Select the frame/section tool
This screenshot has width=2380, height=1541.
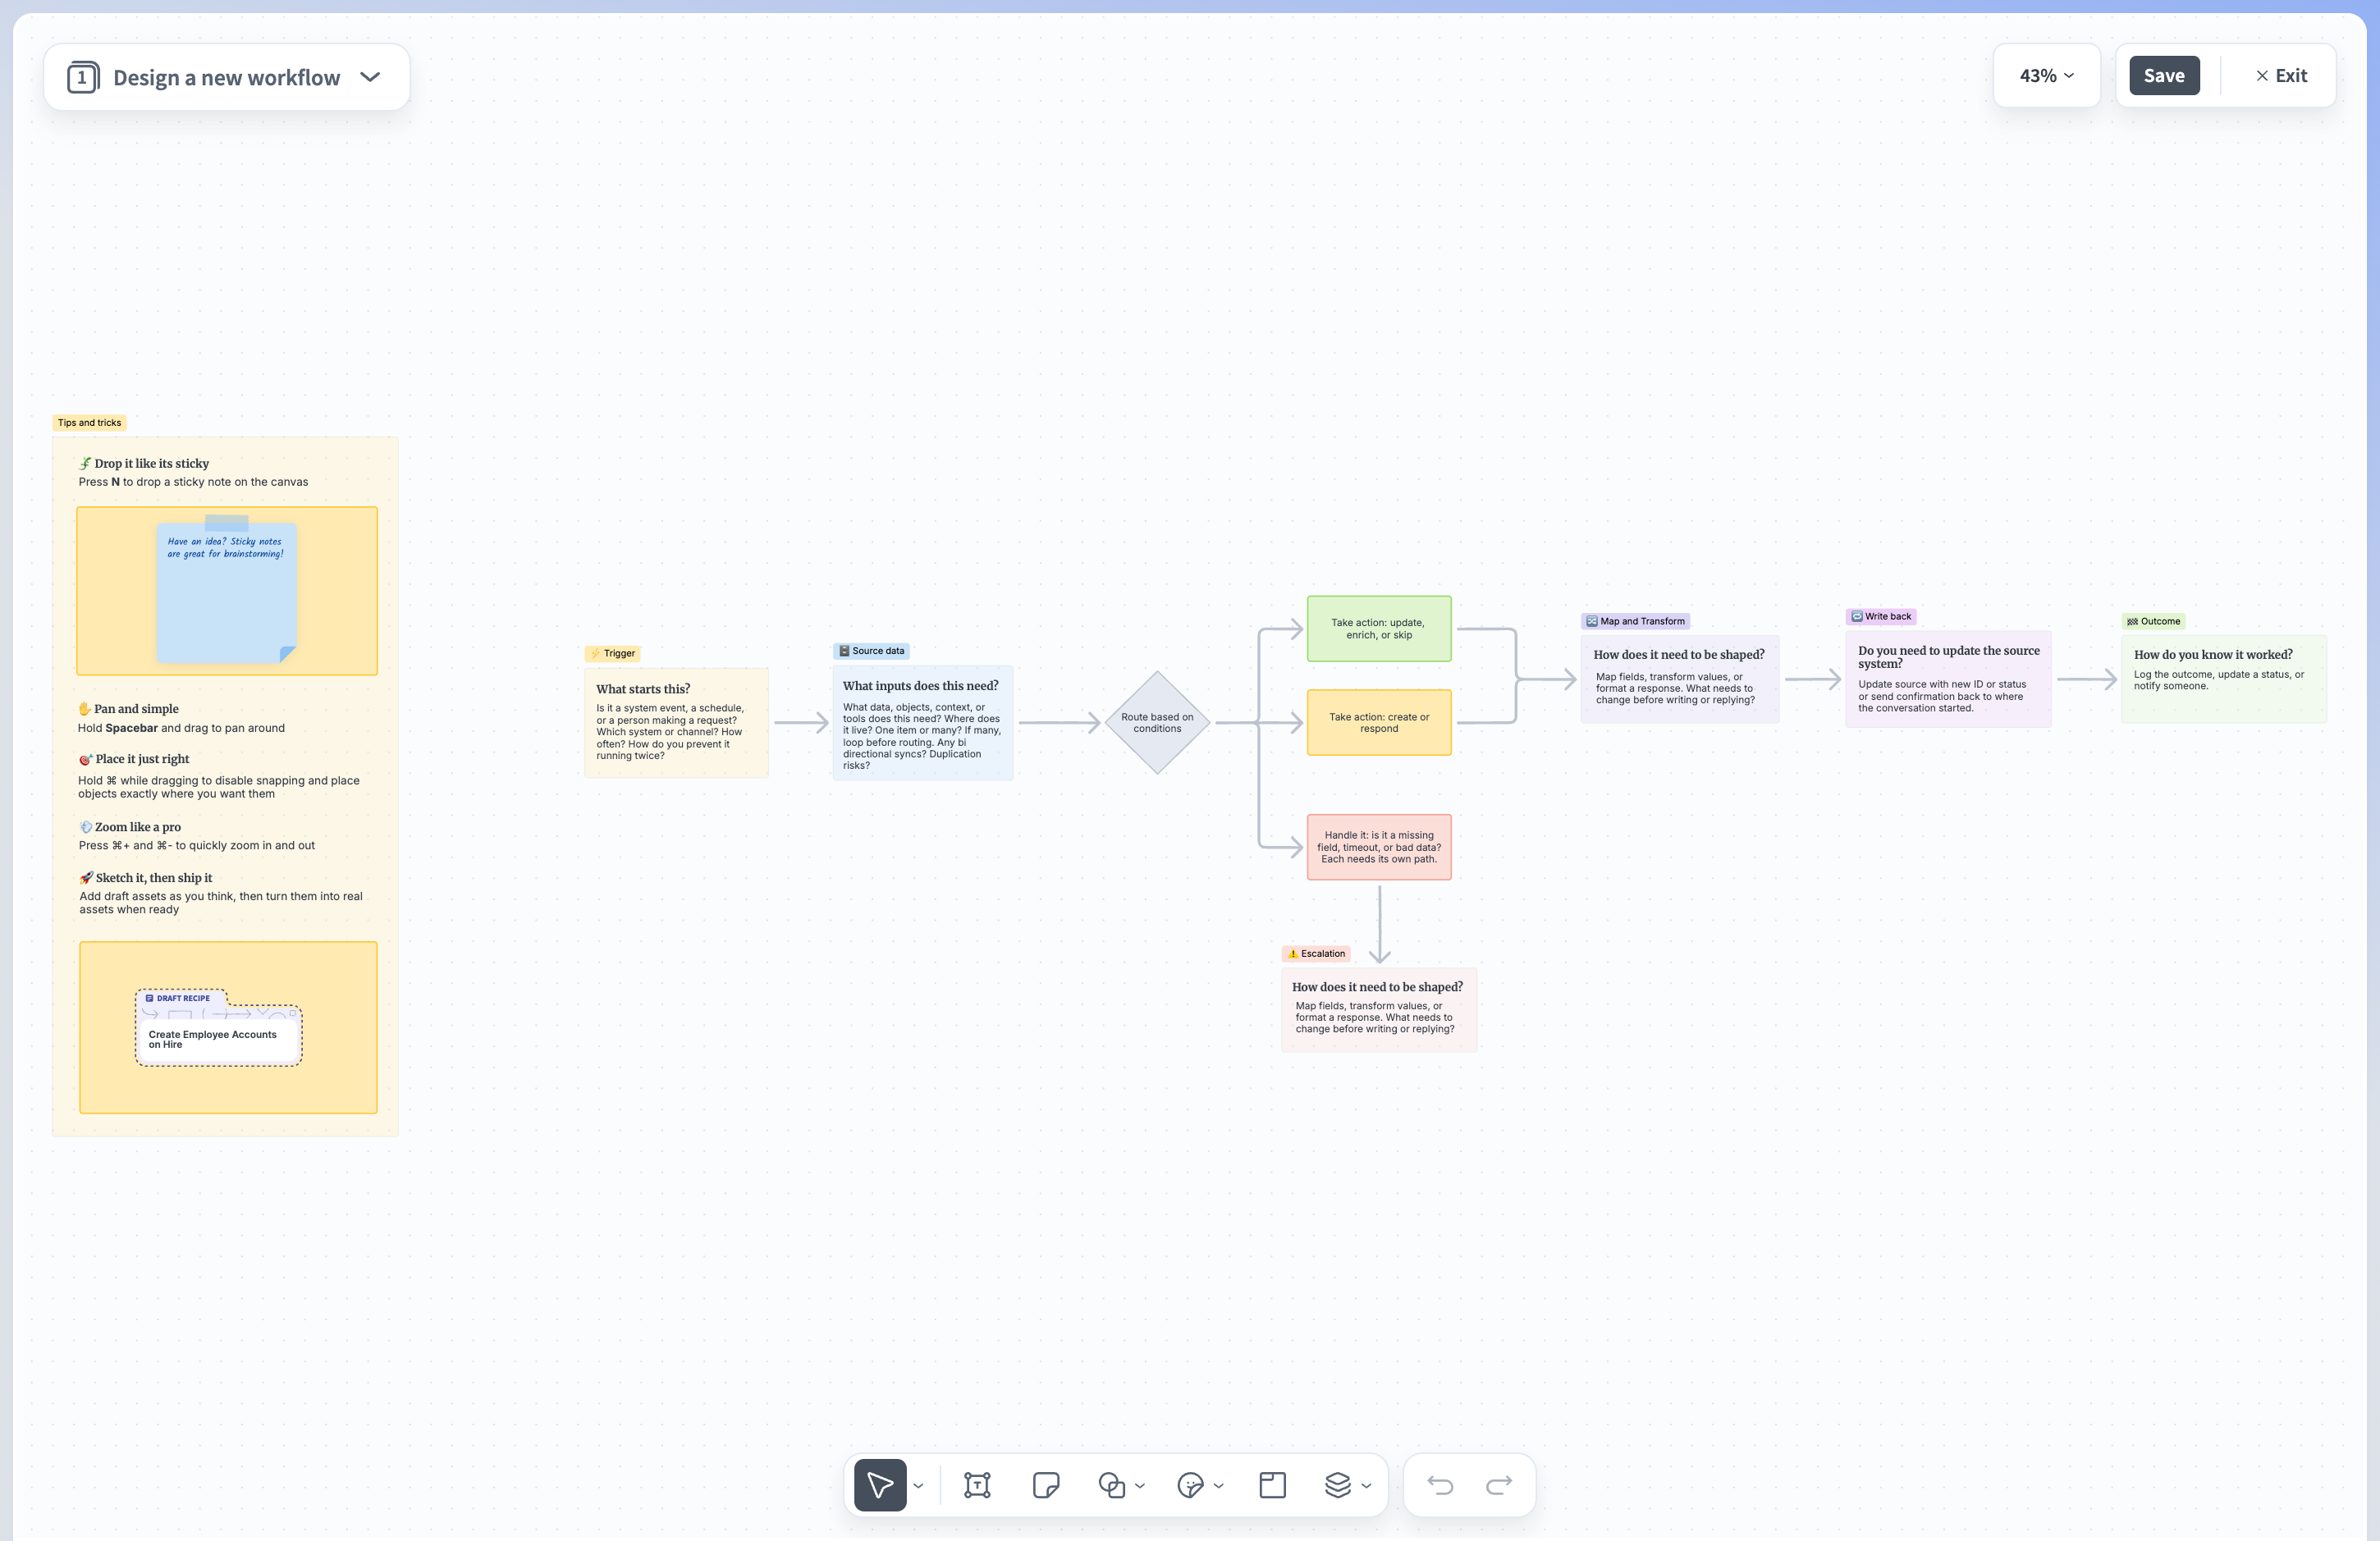(x=1272, y=1485)
